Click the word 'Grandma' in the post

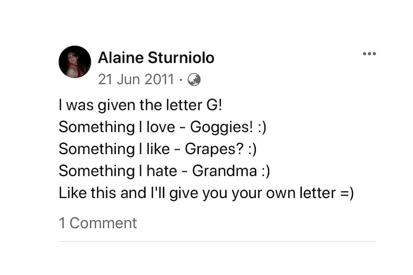click(x=224, y=171)
